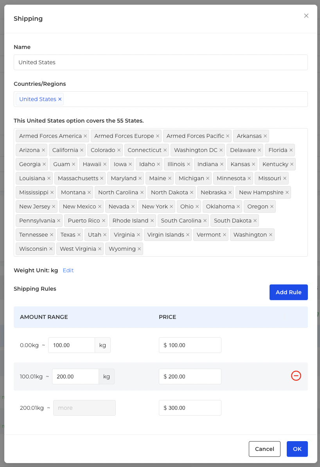Edit the 100.00 kg range upper limit
Viewport: 320px width, 467px height.
coord(71,345)
